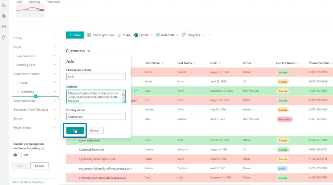Viewport: 333px width, 185px height.
Task: Cancel the Add link dialog
Action: click(94, 130)
